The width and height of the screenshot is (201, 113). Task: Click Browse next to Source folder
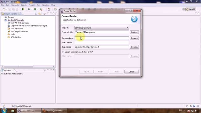134,32
